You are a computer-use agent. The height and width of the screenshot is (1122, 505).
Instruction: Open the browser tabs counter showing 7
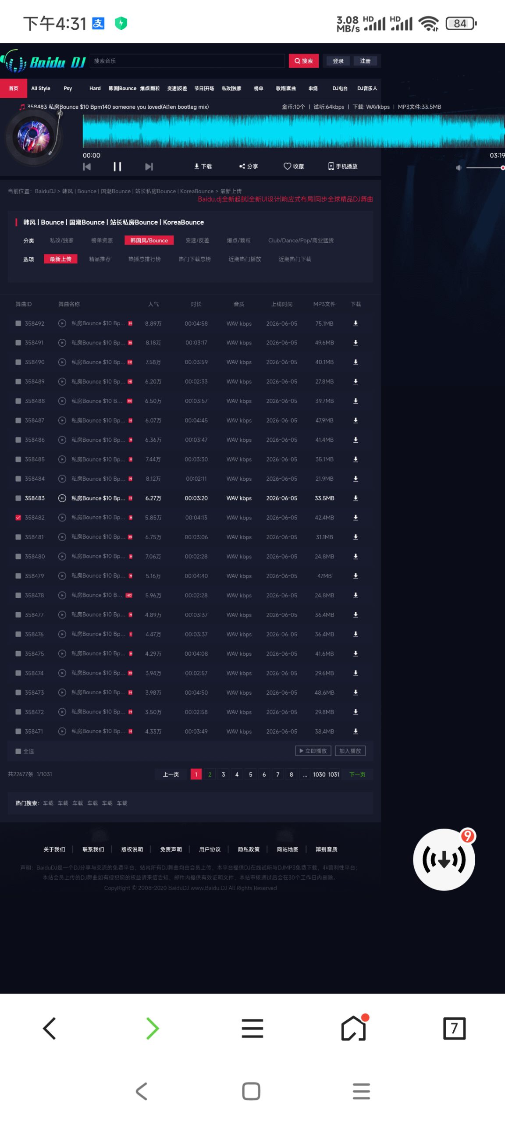(454, 1028)
